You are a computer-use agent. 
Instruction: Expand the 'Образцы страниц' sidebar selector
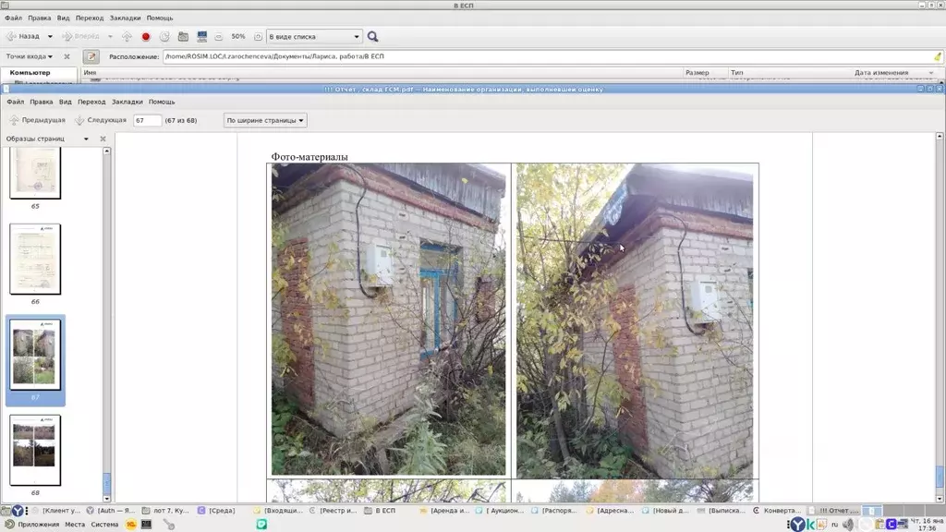pyautogui.click(x=48, y=139)
